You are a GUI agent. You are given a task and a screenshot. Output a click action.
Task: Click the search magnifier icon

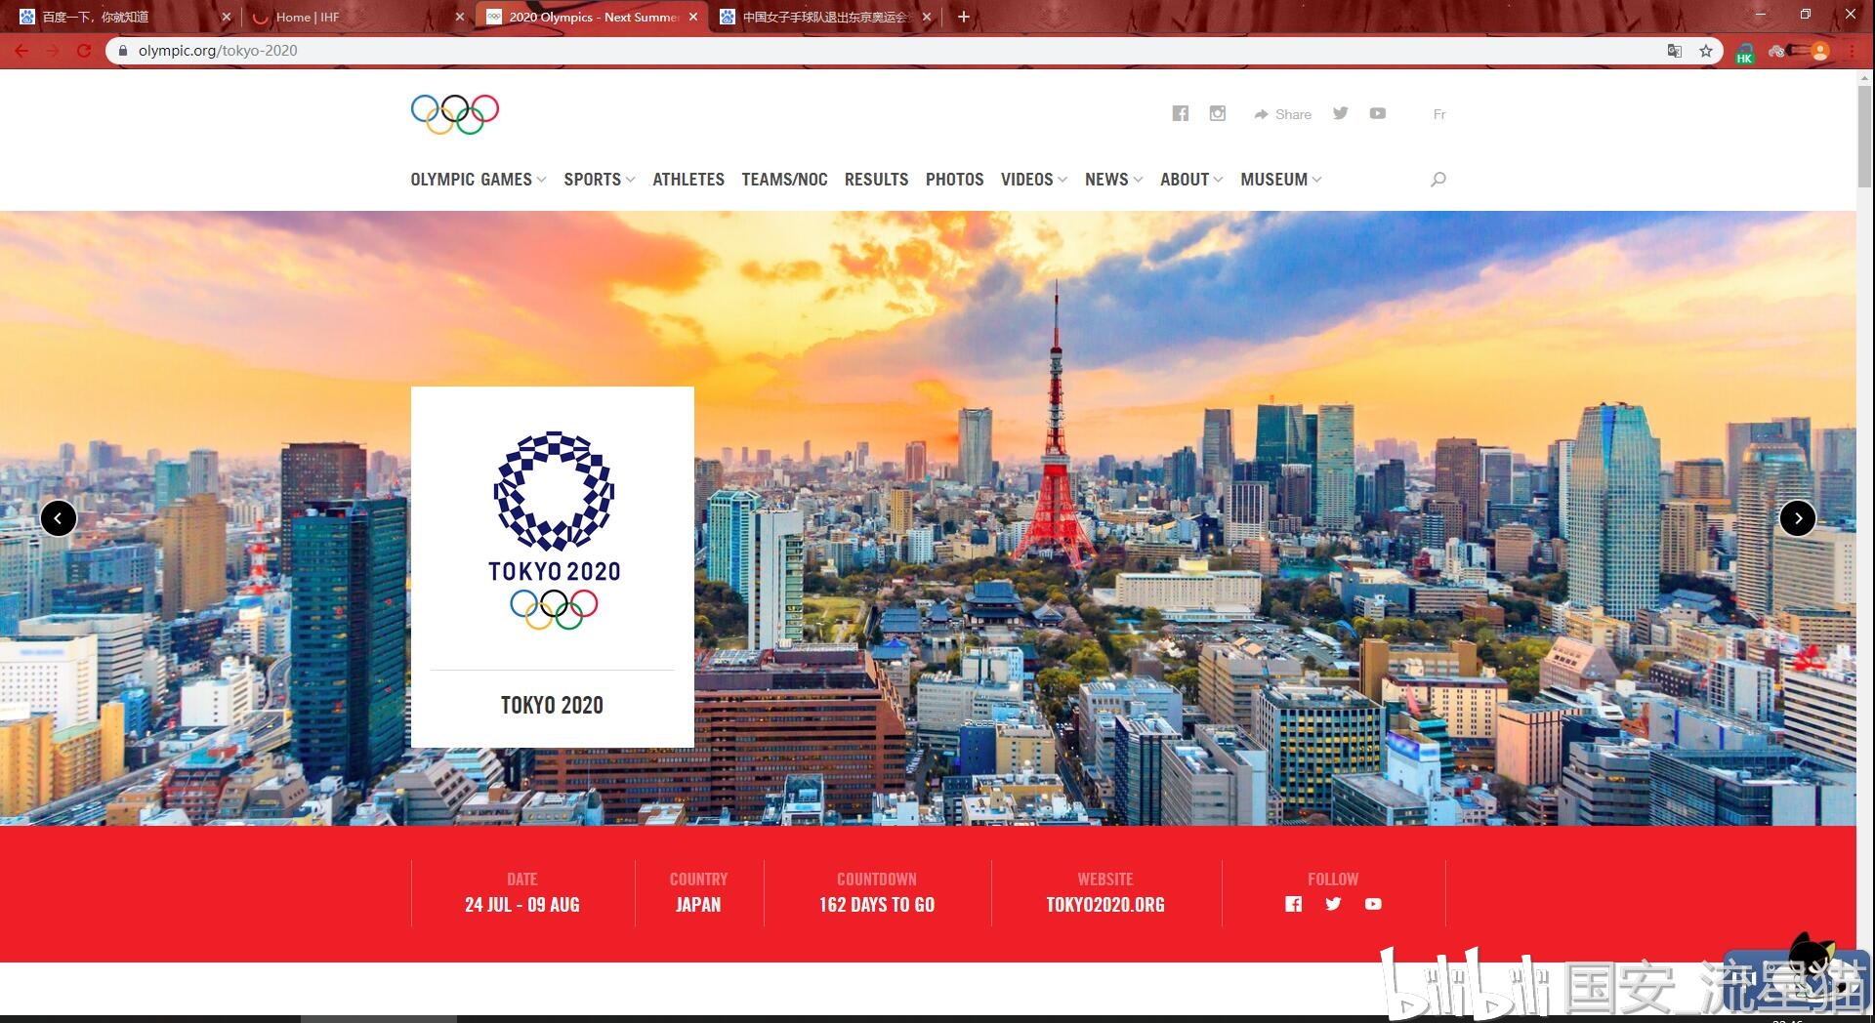pos(1437,180)
